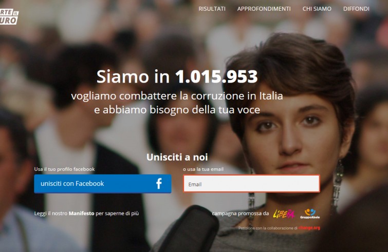Image resolution: width=388 pixels, height=252 pixels.
Task: Click the Libera logo
Action: point(284,214)
